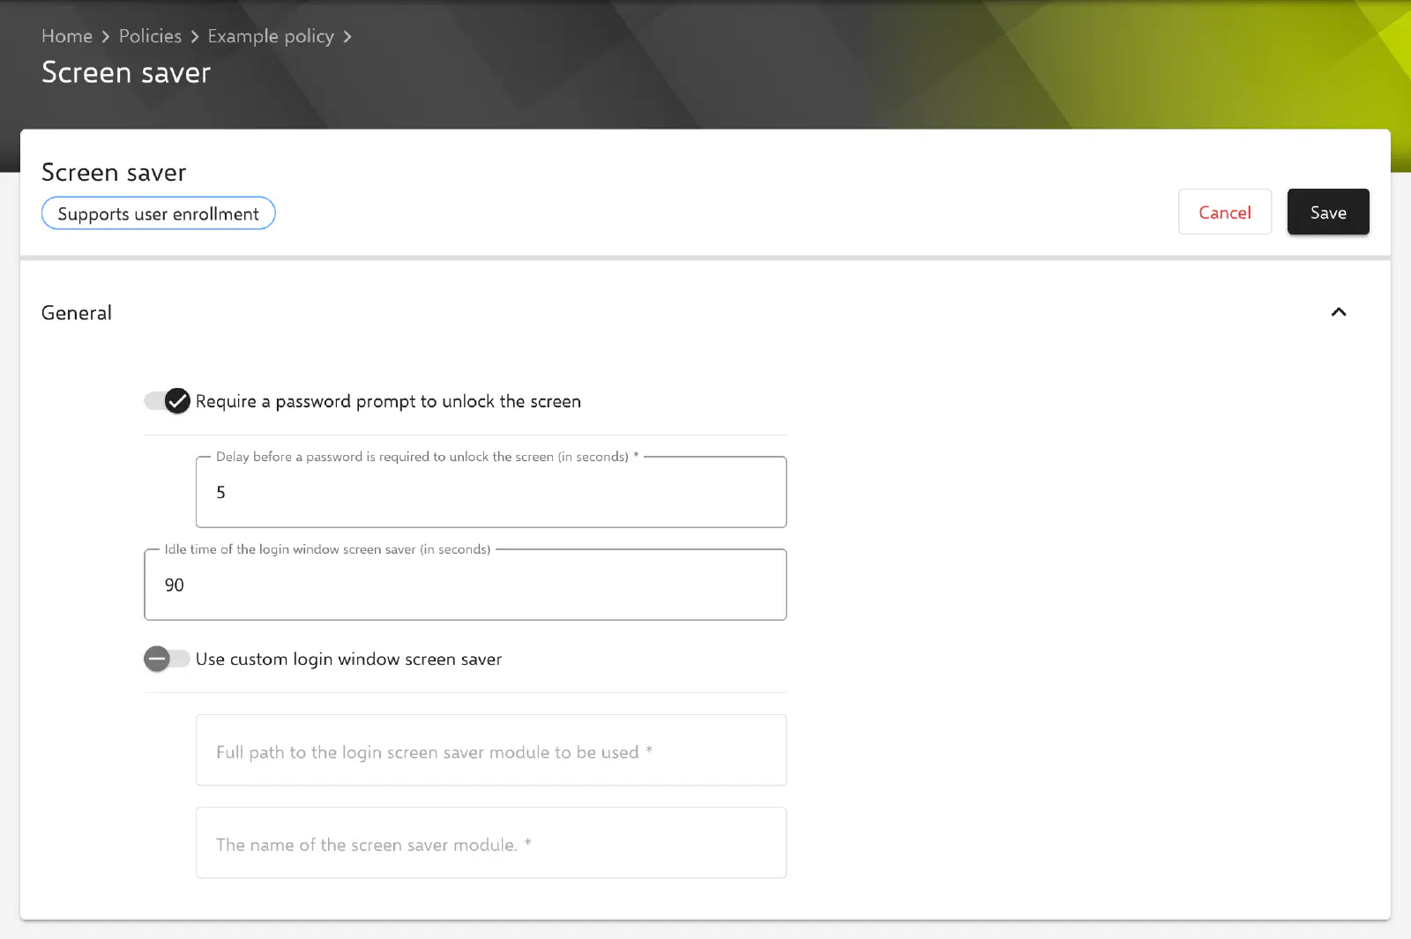Image resolution: width=1411 pixels, height=939 pixels.
Task: Open Example policy breadcrumb link
Action: pos(271,36)
